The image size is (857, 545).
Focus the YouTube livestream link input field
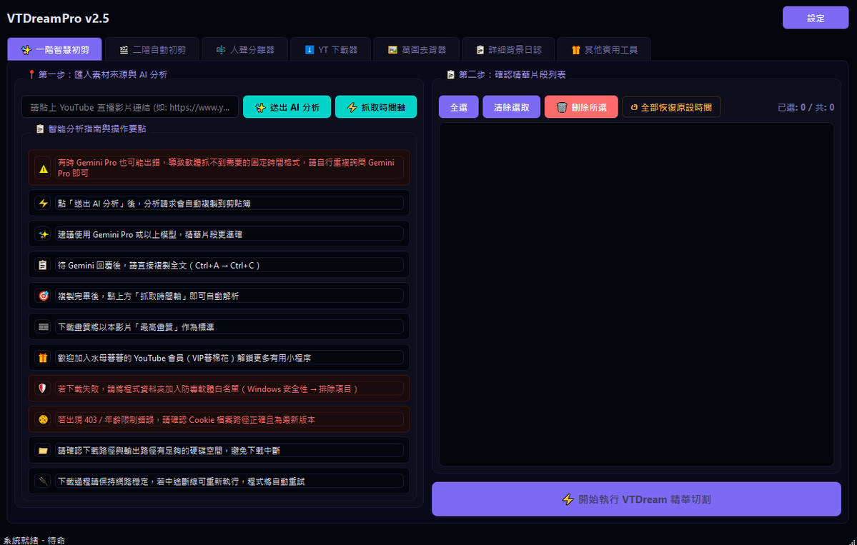130,107
